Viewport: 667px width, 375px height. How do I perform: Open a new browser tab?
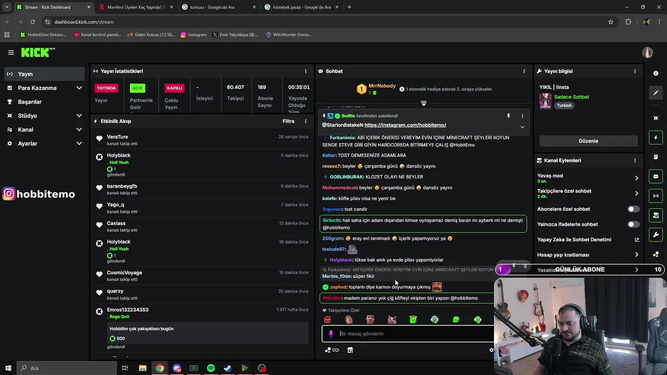pos(349,7)
